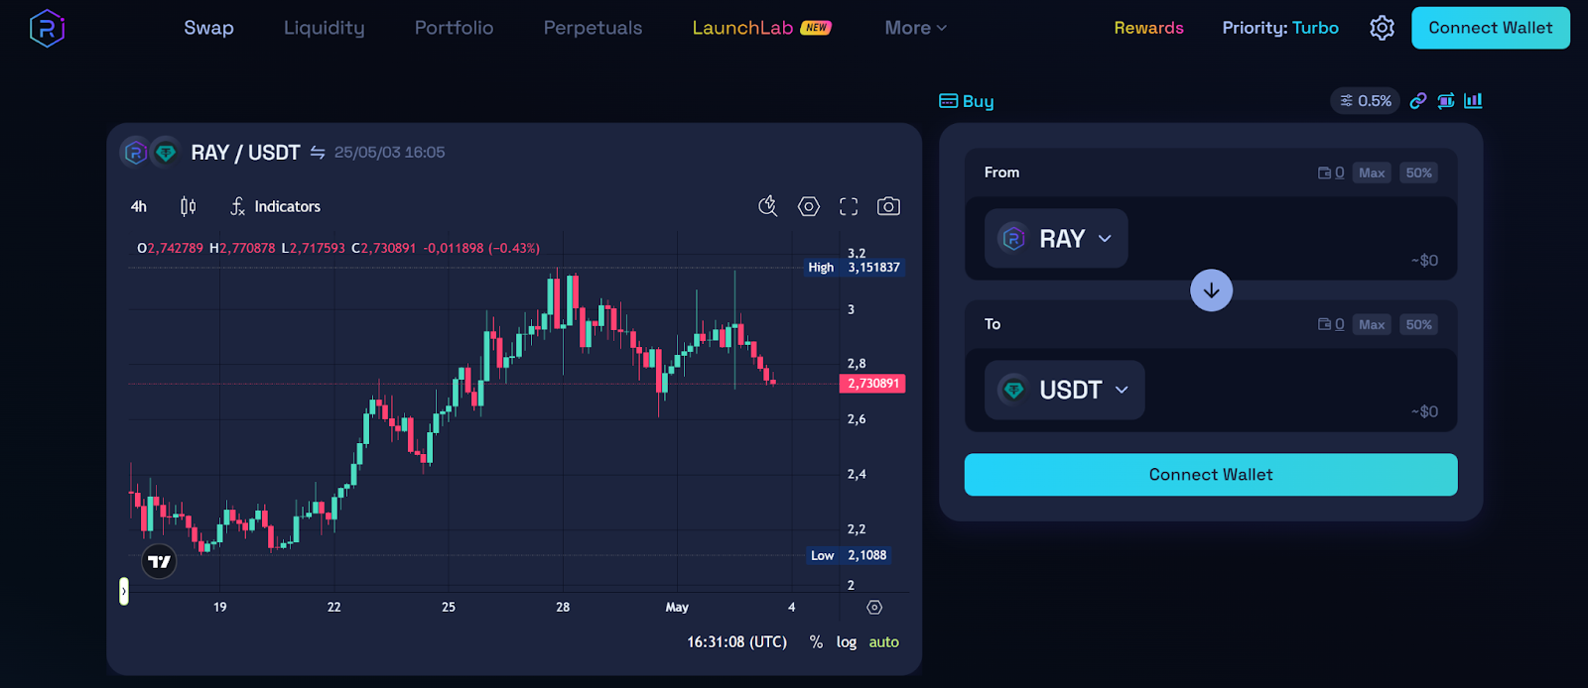Open chart settings hexagon icon
This screenshot has width=1588, height=688.
[809, 206]
